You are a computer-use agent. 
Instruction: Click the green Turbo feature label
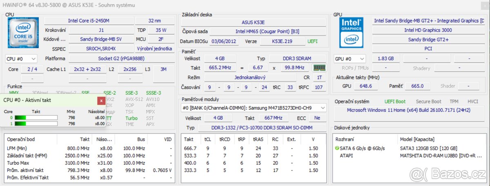(x=131, y=118)
